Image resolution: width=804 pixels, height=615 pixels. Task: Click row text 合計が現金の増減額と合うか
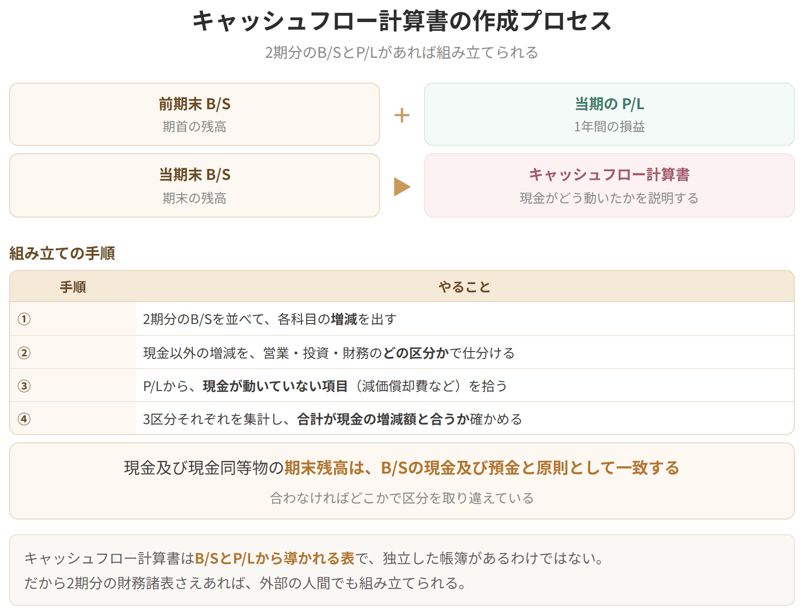click(383, 419)
